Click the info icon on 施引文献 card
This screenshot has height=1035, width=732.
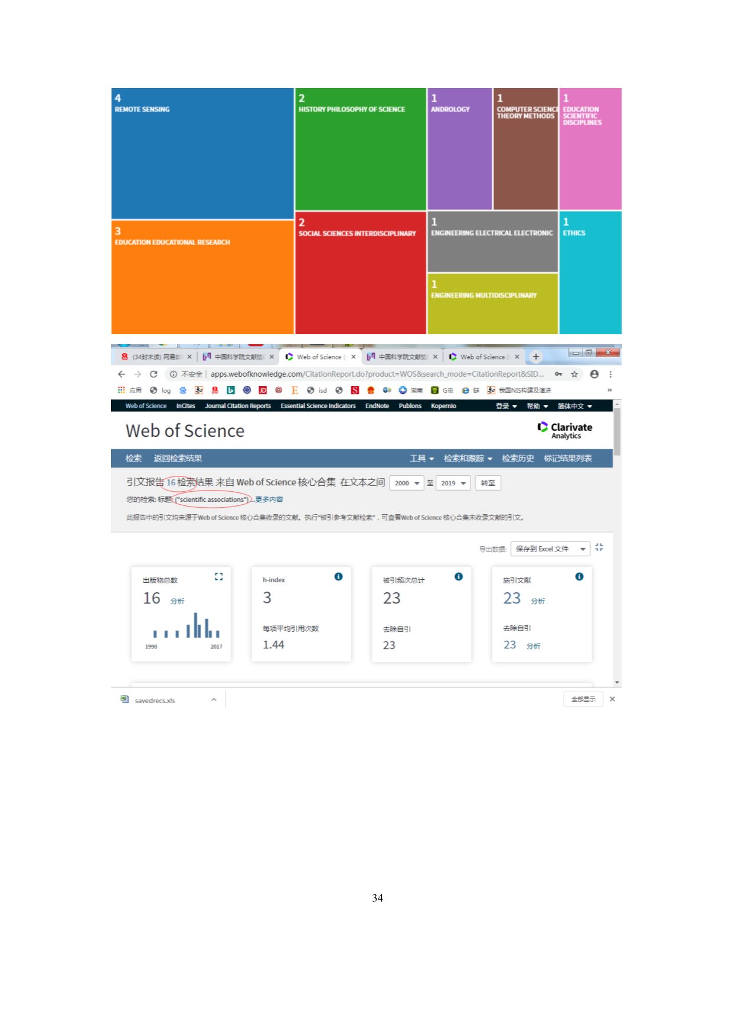point(579,577)
